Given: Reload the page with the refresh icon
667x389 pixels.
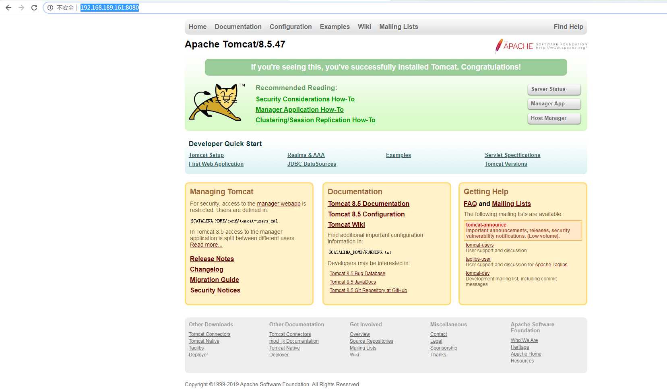Looking at the screenshot, I should [34, 8].
